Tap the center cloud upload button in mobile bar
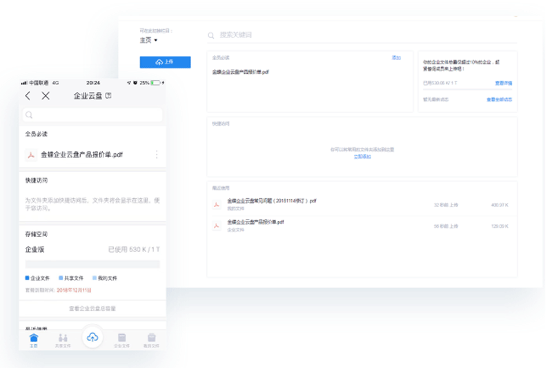552x368 pixels. [x=92, y=337]
